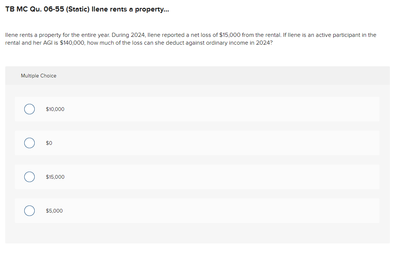Choose the $10,000 answer option
394x277 pixels.
pyautogui.click(x=29, y=109)
